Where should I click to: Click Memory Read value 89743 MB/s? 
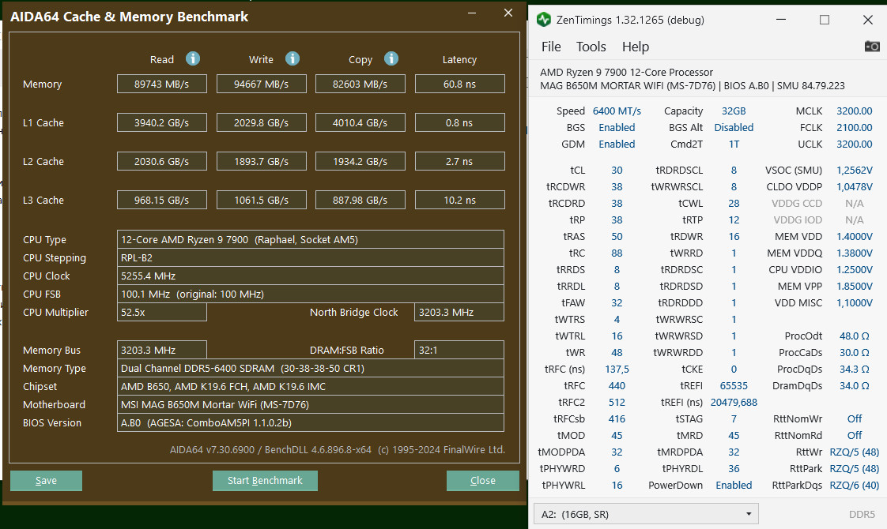pos(162,84)
